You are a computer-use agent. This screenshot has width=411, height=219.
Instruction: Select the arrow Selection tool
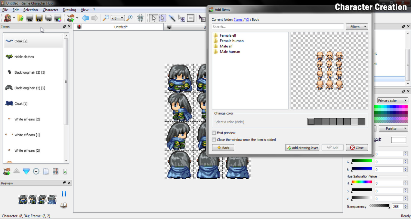pos(153,18)
